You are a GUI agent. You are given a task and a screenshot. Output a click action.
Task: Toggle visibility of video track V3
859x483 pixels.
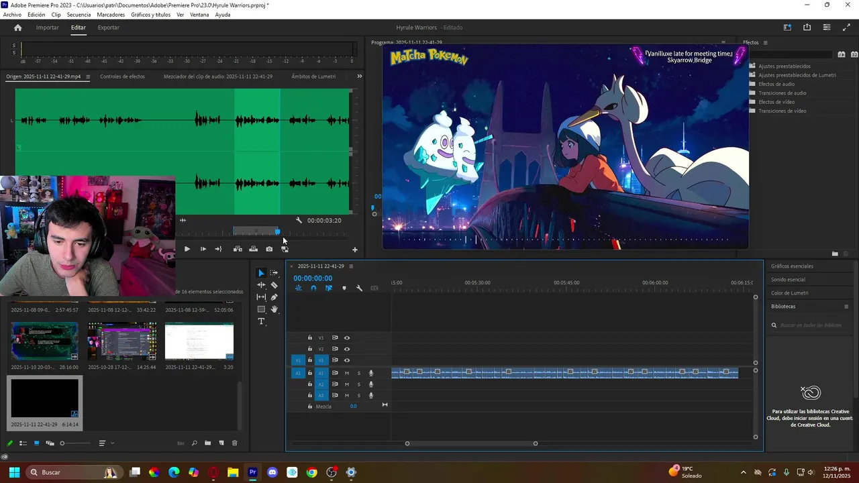click(x=347, y=337)
